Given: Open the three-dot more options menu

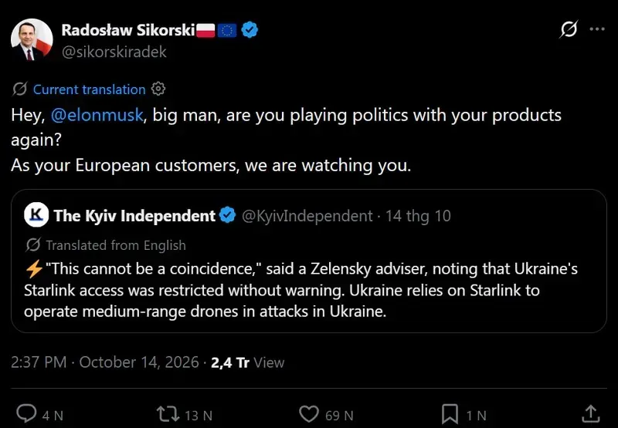Looking at the screenshot, I should pos(597,29).
